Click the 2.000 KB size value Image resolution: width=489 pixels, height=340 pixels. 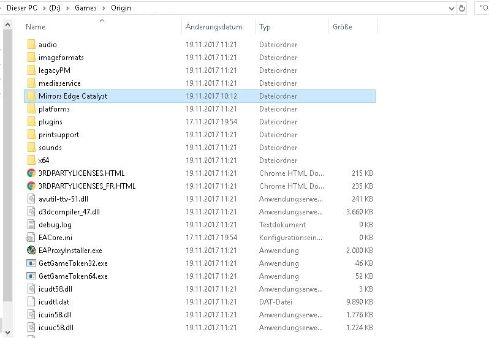coord(359,251)
